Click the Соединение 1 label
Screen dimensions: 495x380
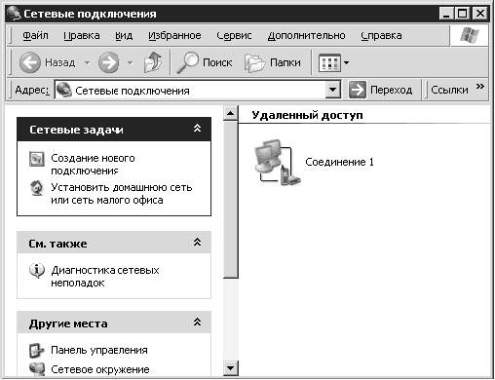tap(339, 162)
